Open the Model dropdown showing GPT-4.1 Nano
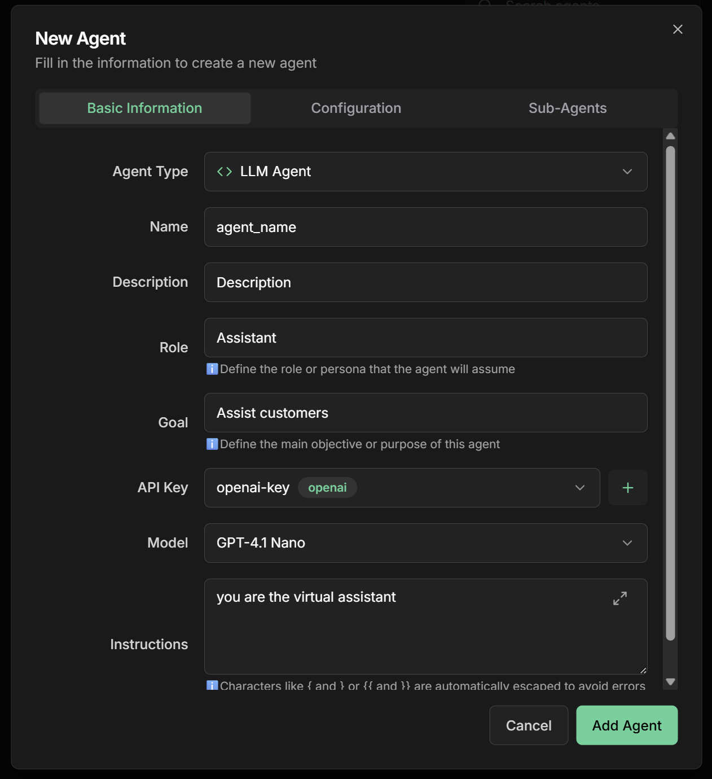 click(626, 542)
